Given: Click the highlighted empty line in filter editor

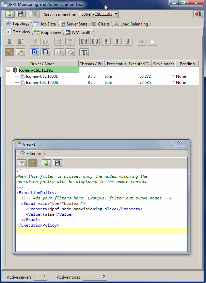Looking at the screenshot, I should [101, 231].
